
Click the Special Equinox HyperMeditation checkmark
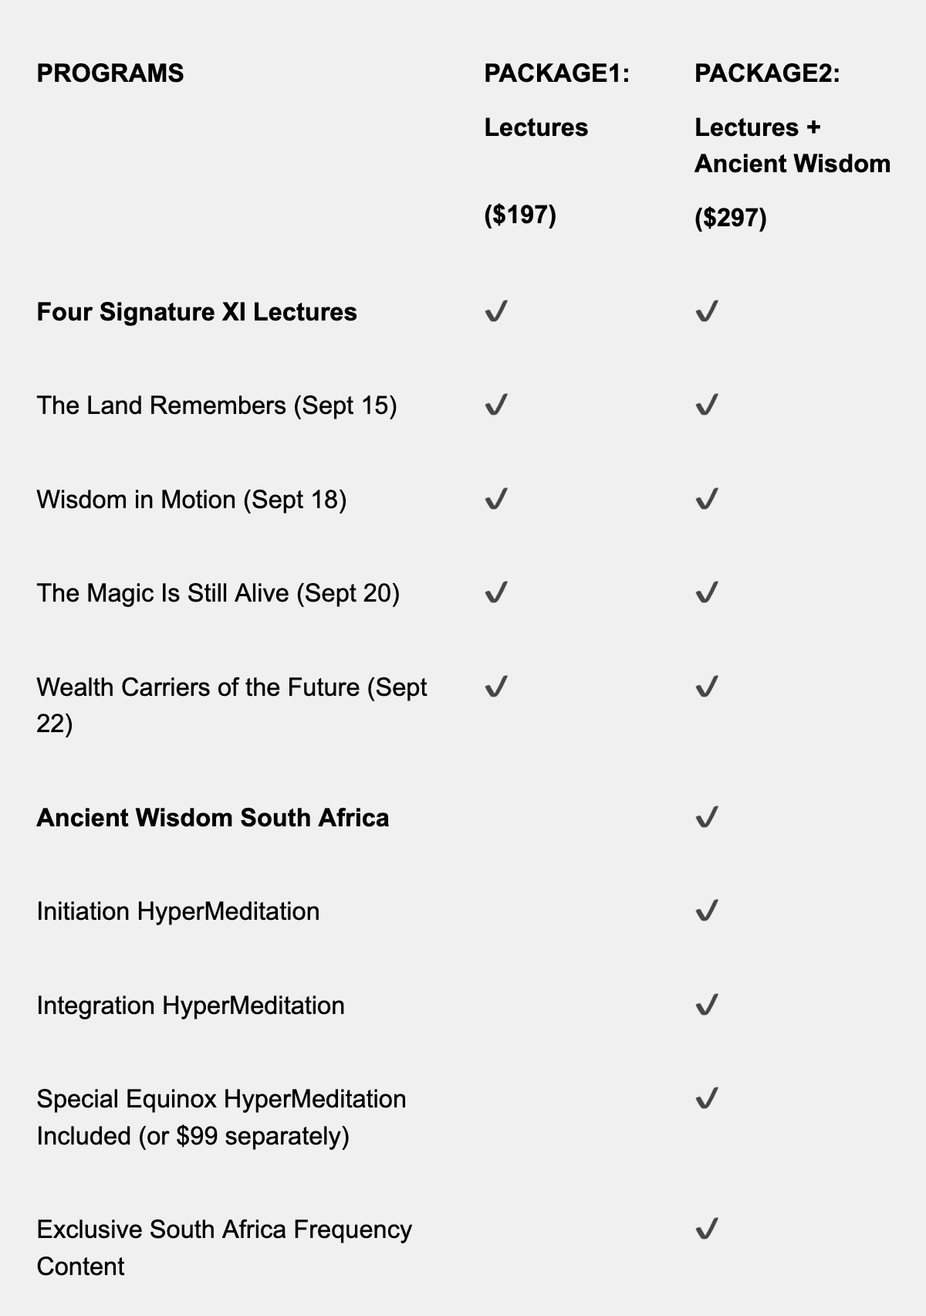[x=707, y=1098]
